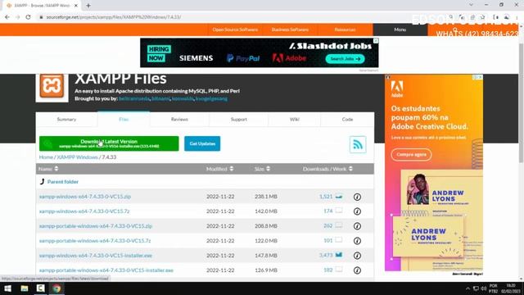This screenshot has width=524, height=295.
Task: Download xampp-portable-windows-x64-7.4.33-0-VC15.7z
Action: (x=95, y=241)
